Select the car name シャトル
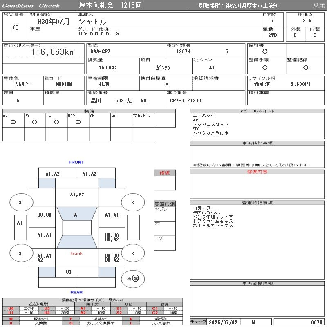 click(x=92, y=22)
